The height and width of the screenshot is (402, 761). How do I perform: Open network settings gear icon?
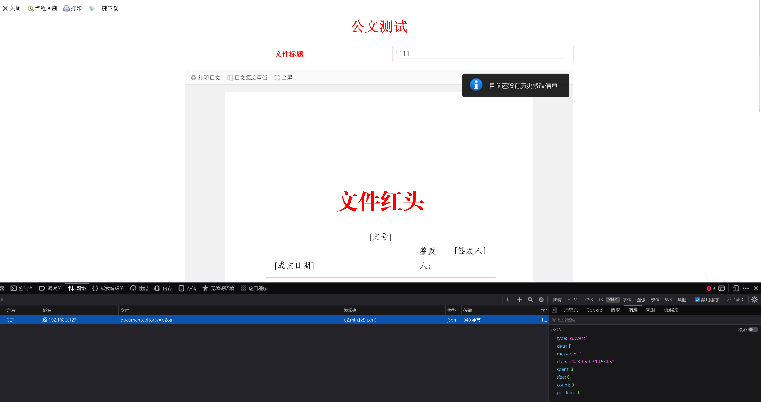pyautogui.click(x=754, y=299)
